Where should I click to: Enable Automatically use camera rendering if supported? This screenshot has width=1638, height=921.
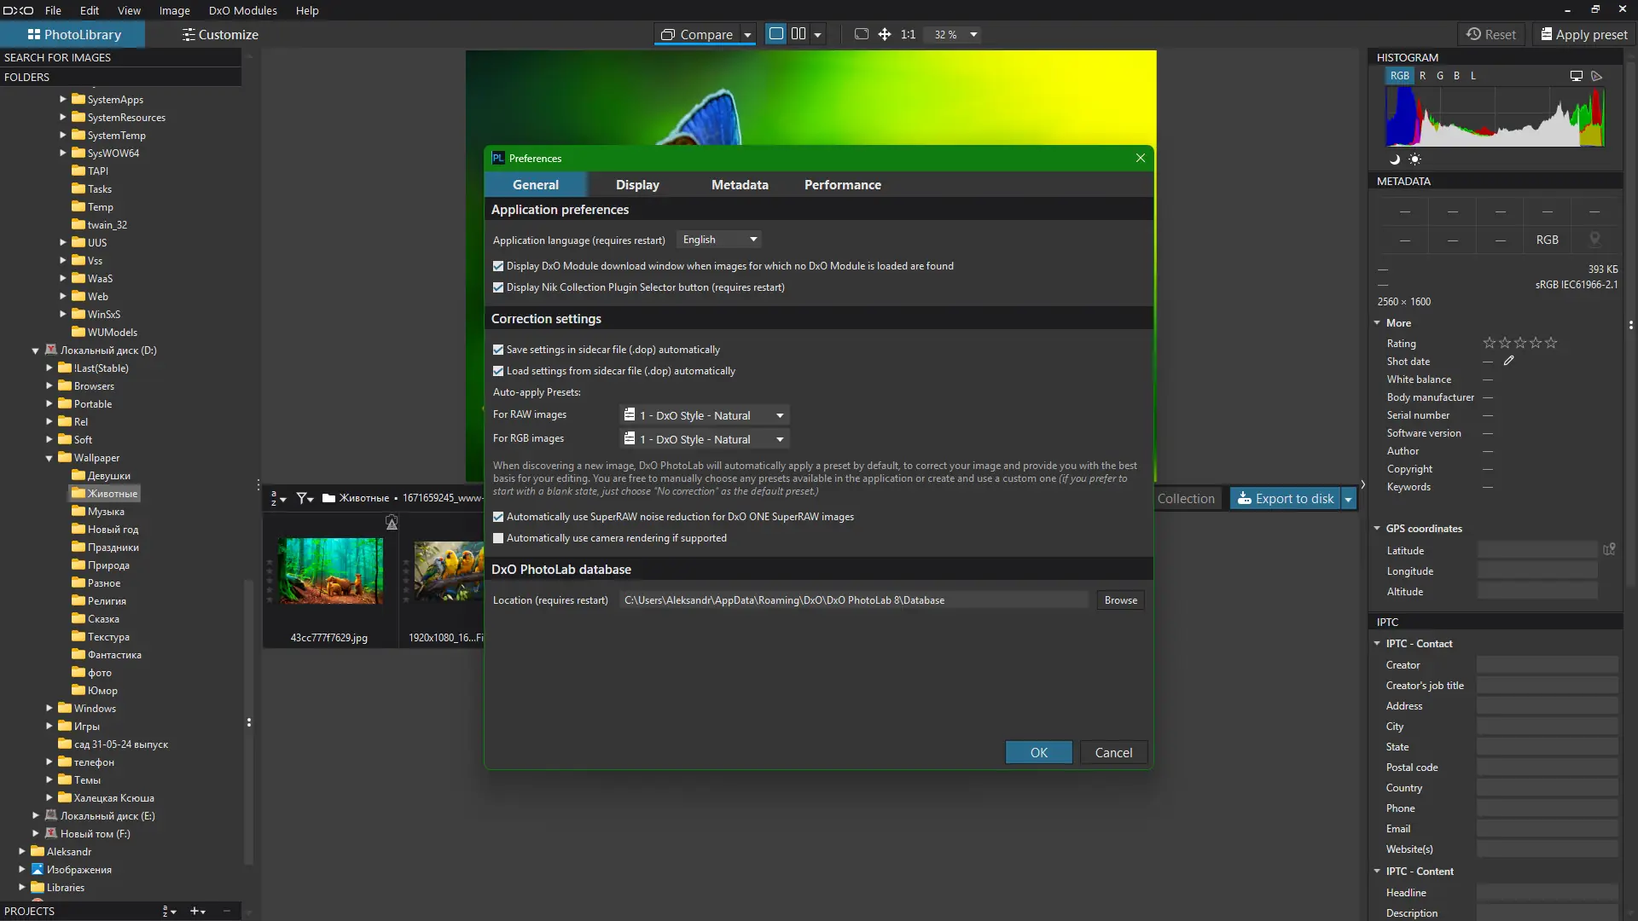point(498,538)
